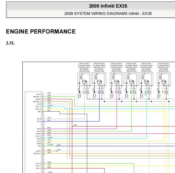
Task: Click the "FPR" connector pin label
Action: click(39, 146)
